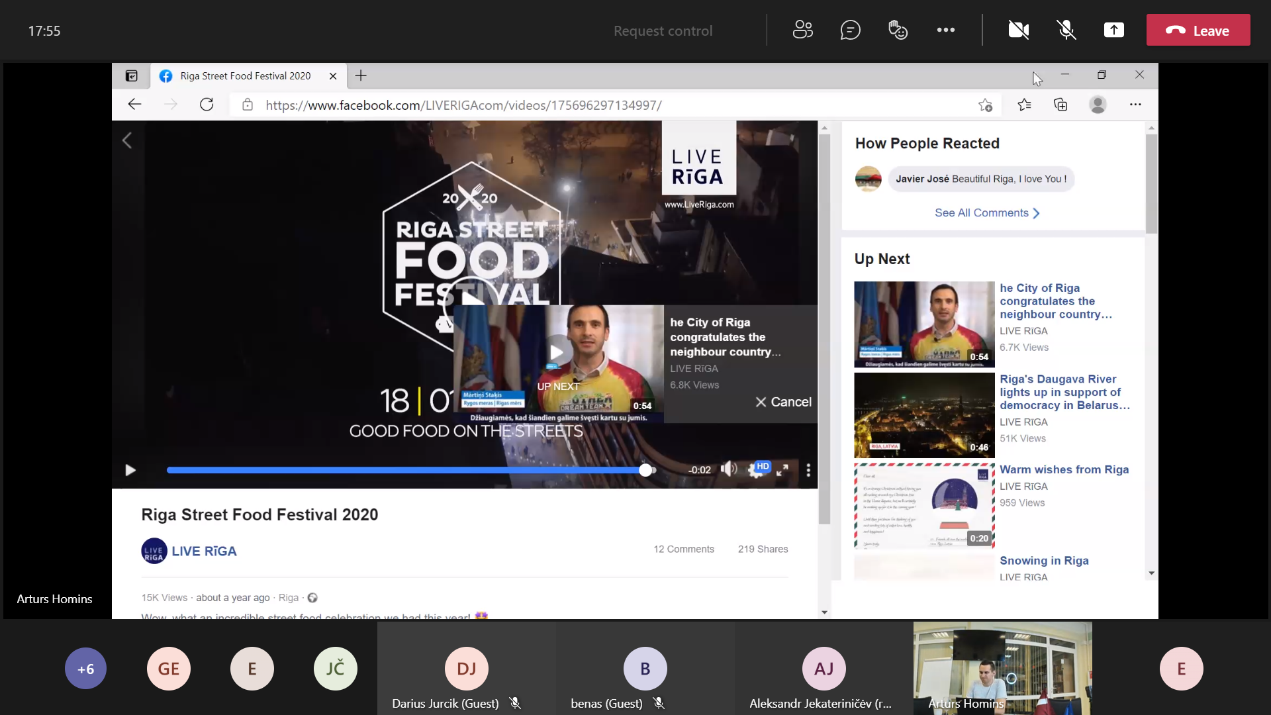Click the video progress bar handle
Viewport: 1271px width, 715px height.
(x=645, y=470)
